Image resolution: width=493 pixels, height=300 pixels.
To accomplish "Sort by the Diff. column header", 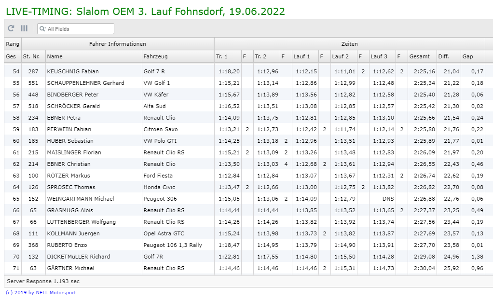I will (x=448, y=56).
